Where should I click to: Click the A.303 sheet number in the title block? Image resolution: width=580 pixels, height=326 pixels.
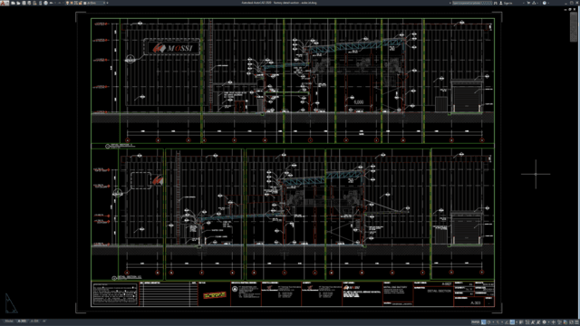tap(476, 302)
